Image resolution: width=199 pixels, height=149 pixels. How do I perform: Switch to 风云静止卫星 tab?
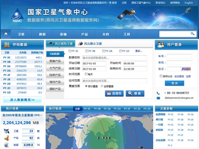(x=90, y=44)
